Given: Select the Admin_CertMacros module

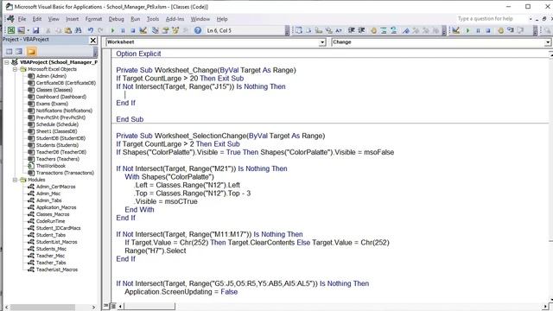Looking at the screenshot, I should (55, 187).
